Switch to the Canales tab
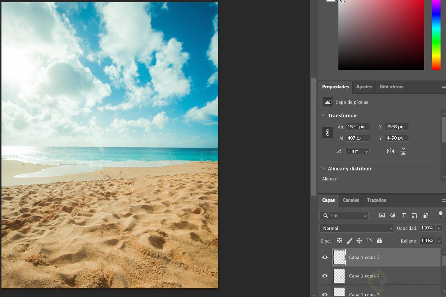This screenshot has width=446, height=297. coord(350,200)
